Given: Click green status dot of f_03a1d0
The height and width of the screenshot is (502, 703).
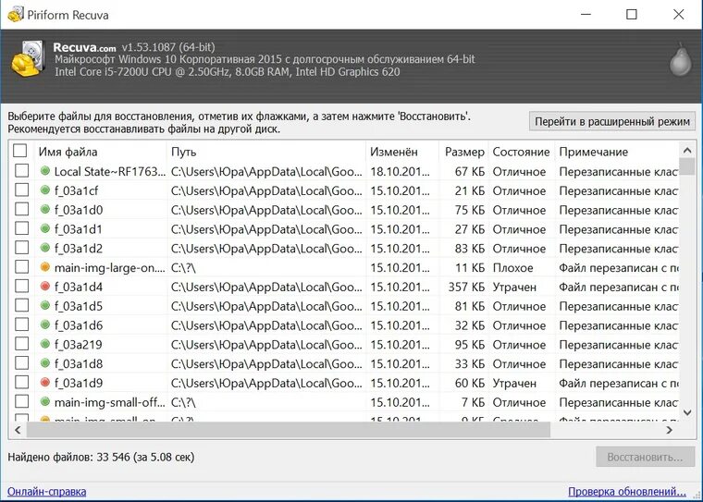Looking at the screenshot, I should point(44,209).
